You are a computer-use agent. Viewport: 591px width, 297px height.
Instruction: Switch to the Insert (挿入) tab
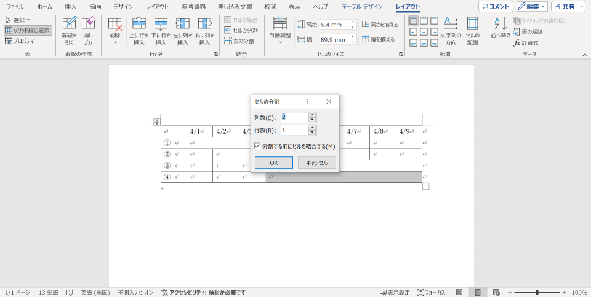70,7
